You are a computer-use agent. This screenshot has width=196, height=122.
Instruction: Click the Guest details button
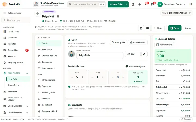(x=138, y=43)
